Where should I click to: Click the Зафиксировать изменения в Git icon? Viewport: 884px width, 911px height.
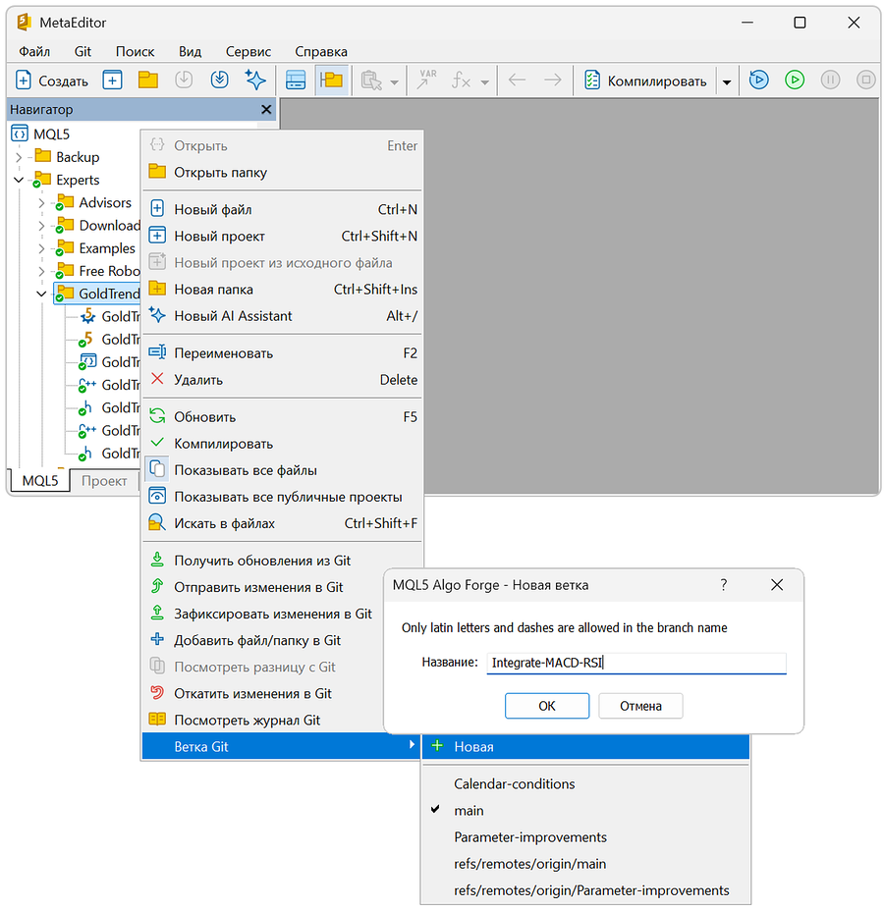(x=157, y=614)
